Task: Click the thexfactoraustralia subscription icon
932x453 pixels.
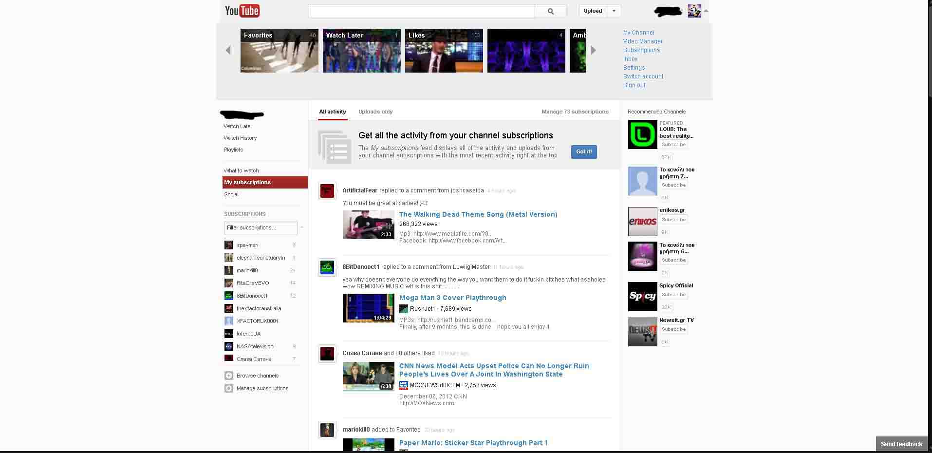Action: click(229, 308)
